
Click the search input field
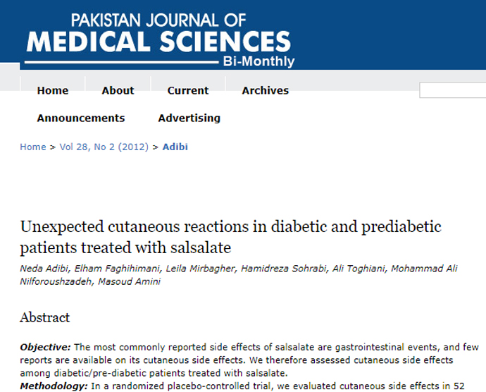[452, 90]
